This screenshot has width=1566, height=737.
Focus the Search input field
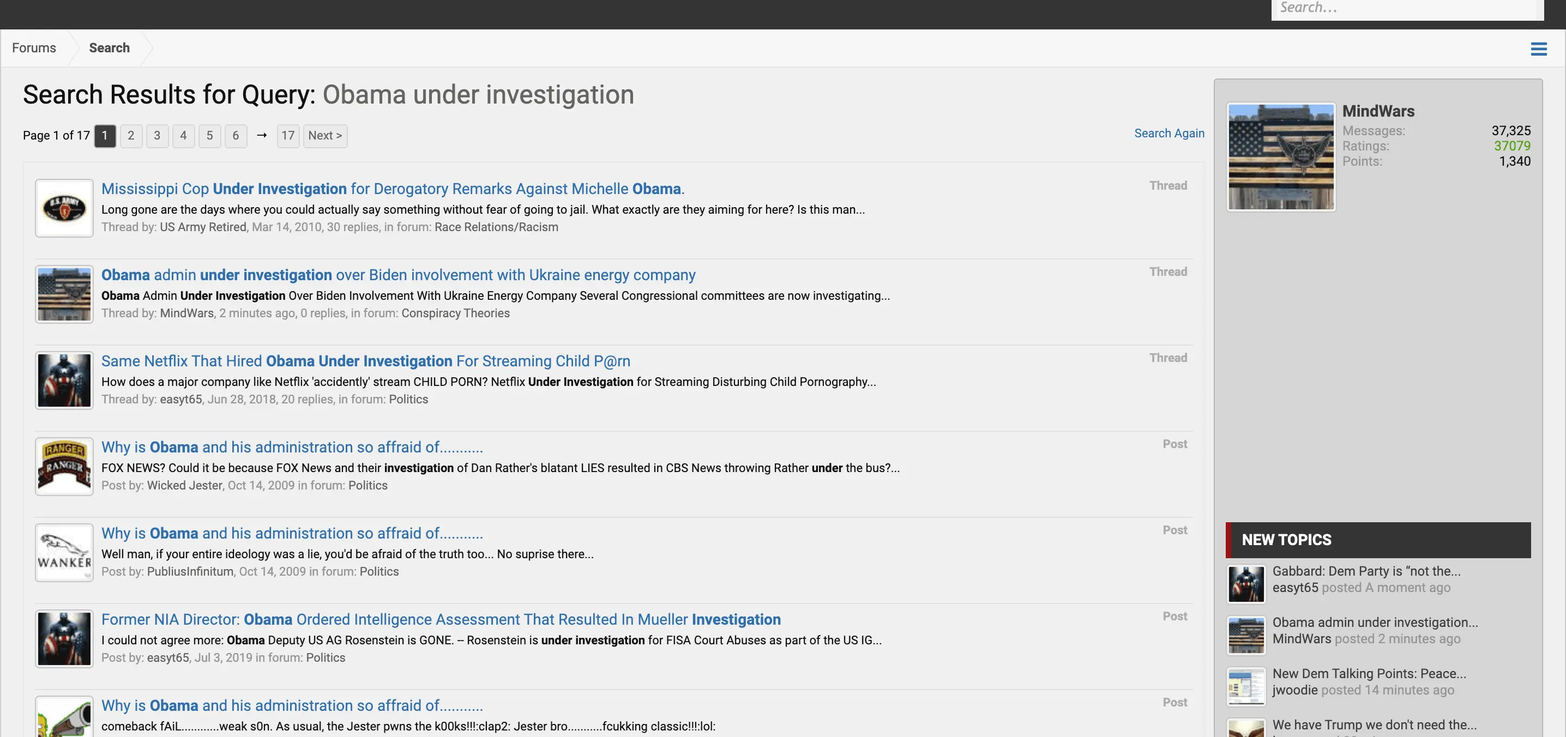click(x=1407, y=9)
